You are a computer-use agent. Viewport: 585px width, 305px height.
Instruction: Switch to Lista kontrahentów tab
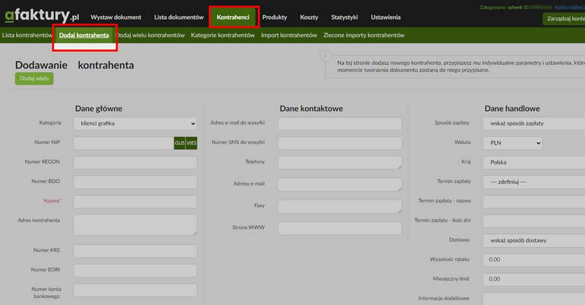click(x=27, y=35)
